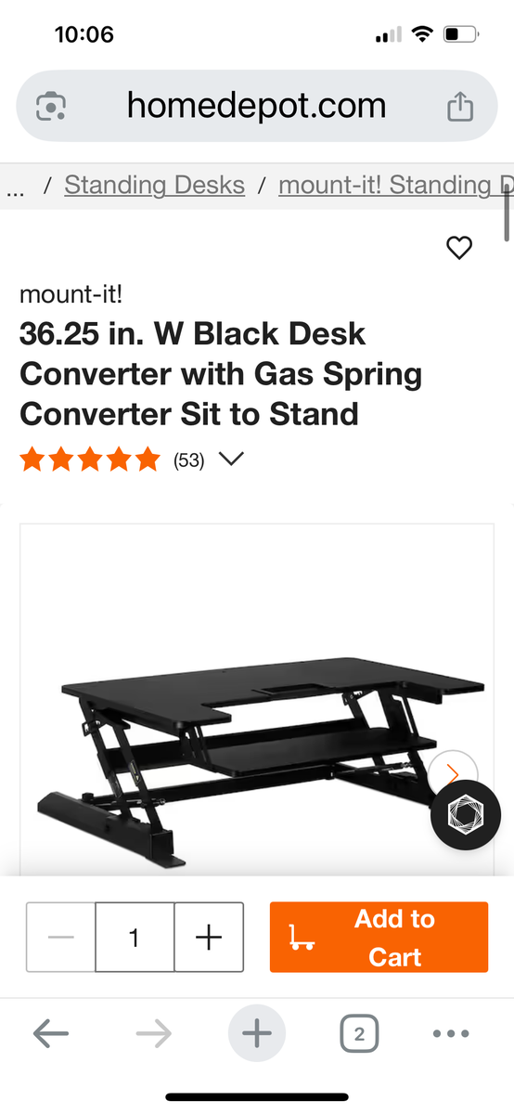Screen dimensions: 514x1114
Task: Go forward with browser forward arrow
Action: pos(153,1033)
